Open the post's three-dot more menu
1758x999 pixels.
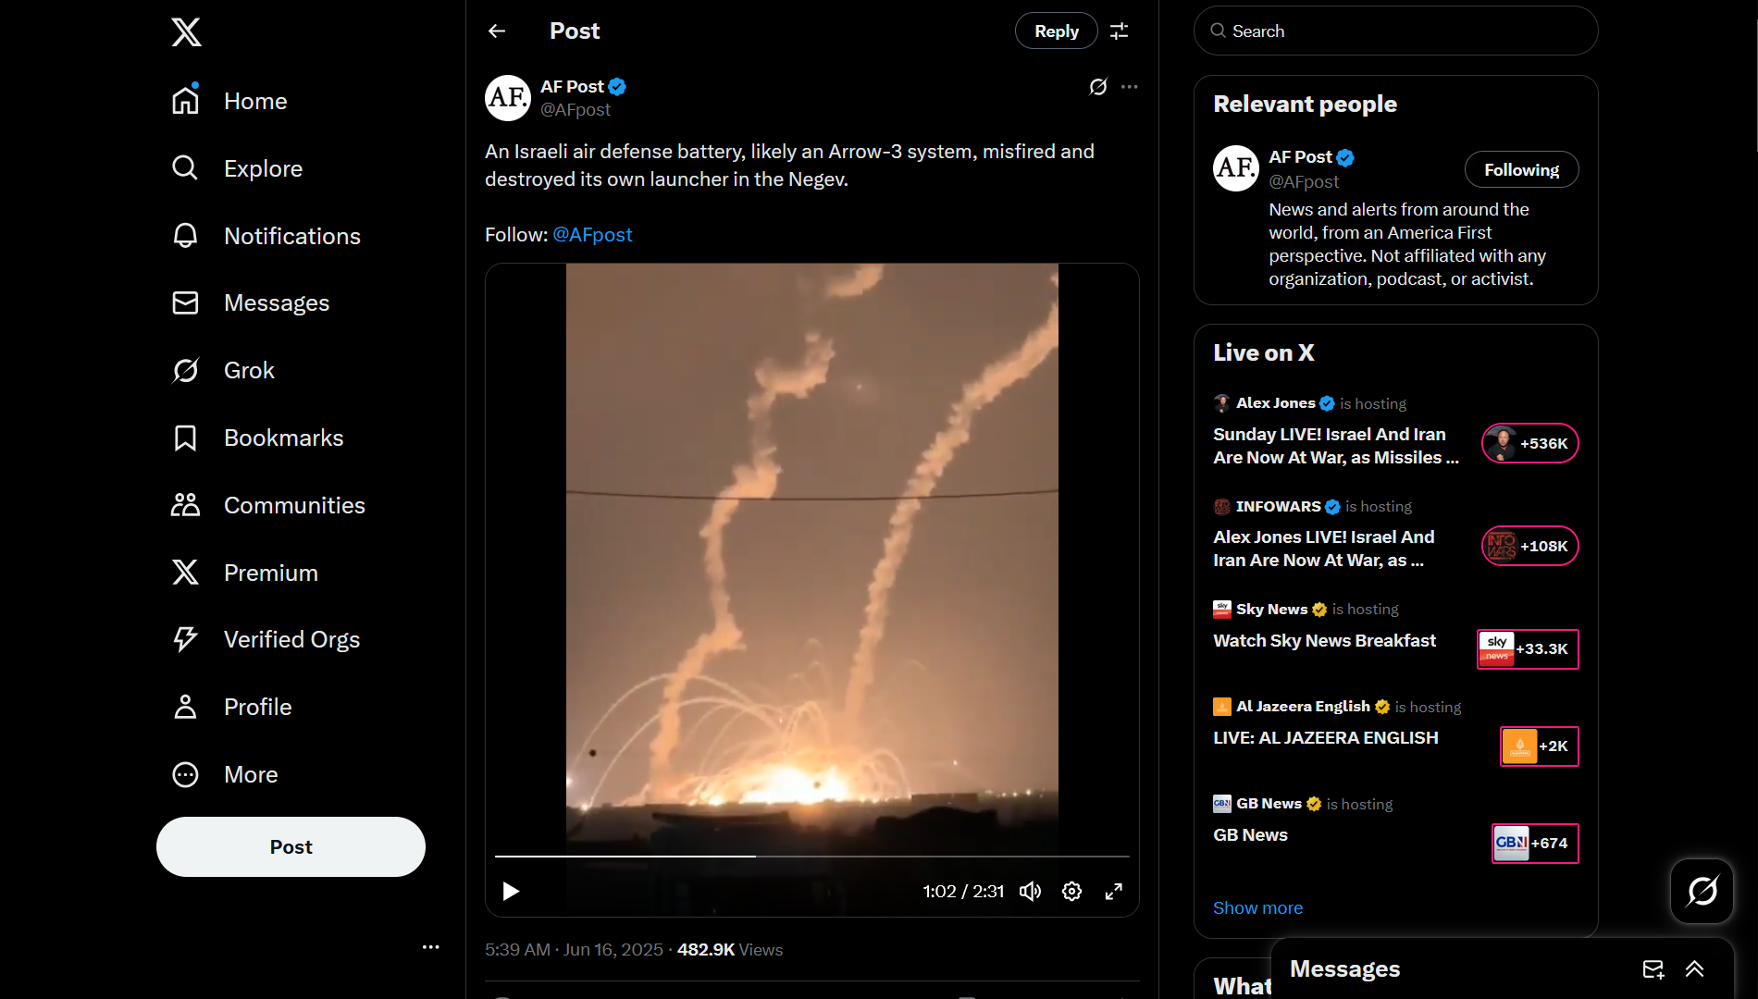pyautogui.click(x=1129, y=87)
